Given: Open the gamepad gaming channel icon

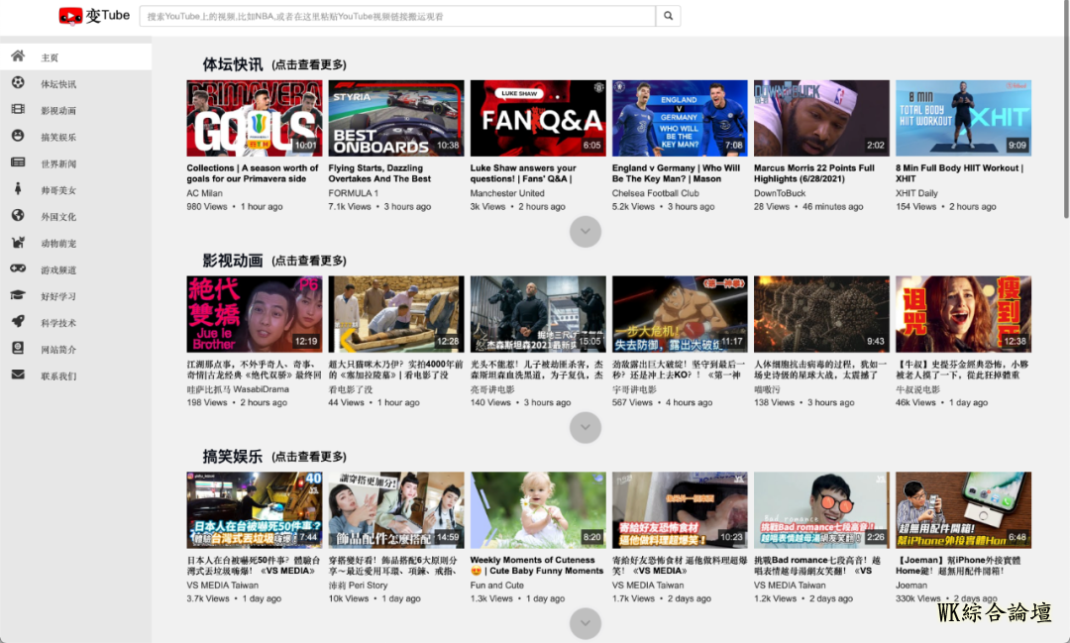Looking at the screenshot, I should pyautogui.click(x=18, y=268).
